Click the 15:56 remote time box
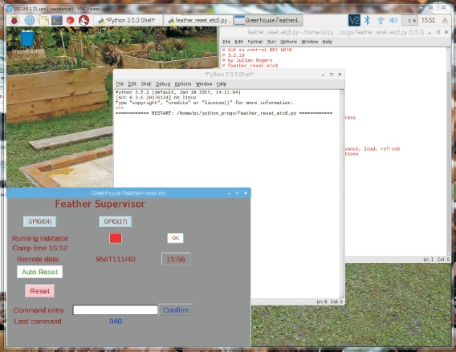Image resolution: width=456 pixels, height=352 pixels. 176,259
